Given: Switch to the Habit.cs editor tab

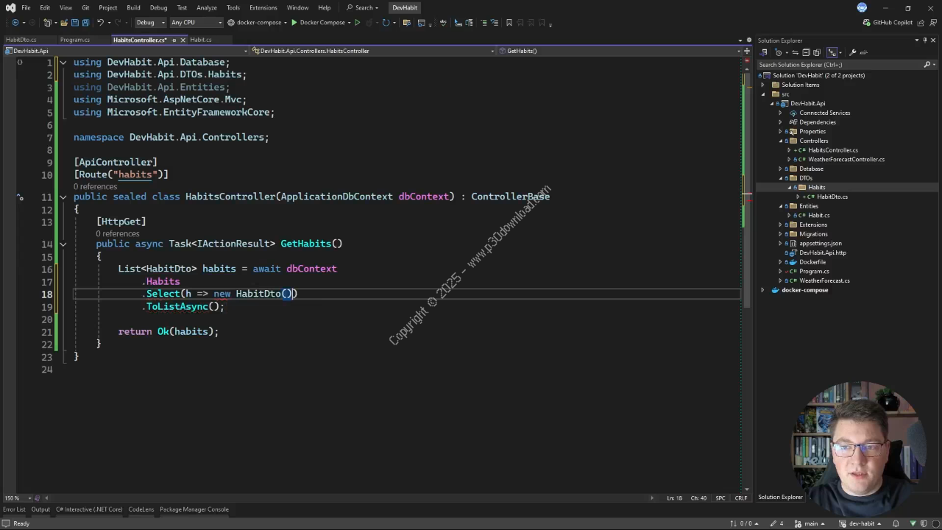Looking at the screenshot, I should coord(200,40).
